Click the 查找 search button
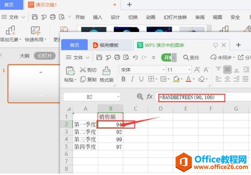251x175 pixels. 191,58
